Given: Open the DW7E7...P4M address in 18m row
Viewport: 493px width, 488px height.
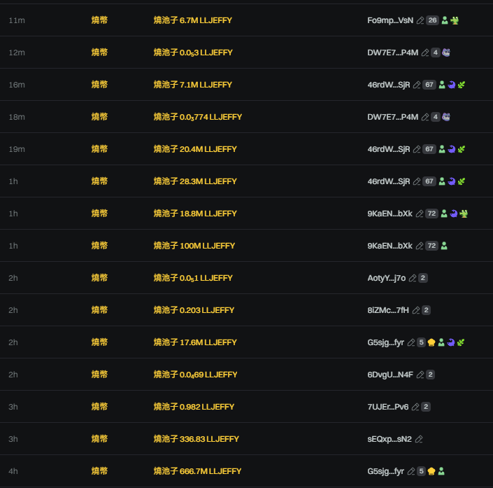Looking at the screenshot, I should point(392,117).
